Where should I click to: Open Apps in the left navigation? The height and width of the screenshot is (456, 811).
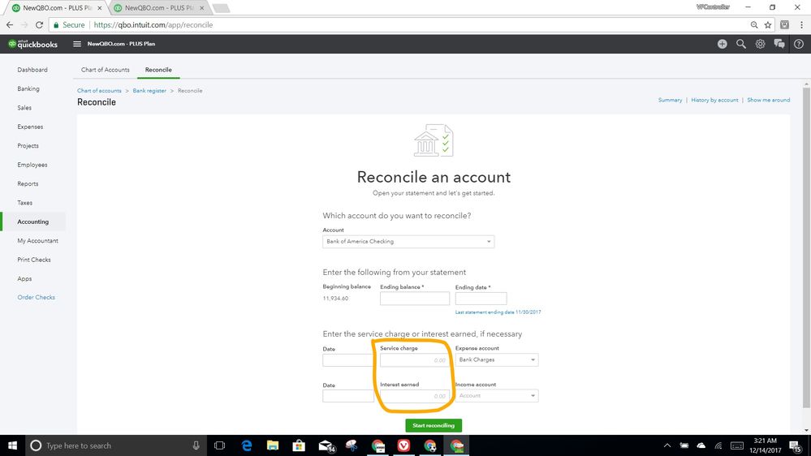[x=24, y=278]
